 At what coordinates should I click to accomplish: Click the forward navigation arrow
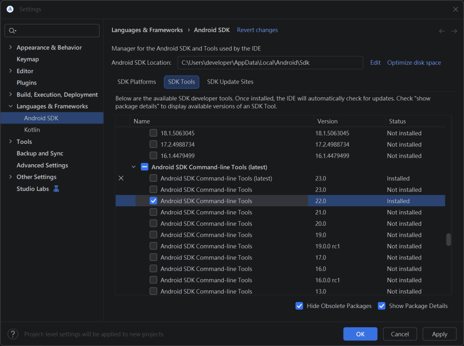coord(454,31)
